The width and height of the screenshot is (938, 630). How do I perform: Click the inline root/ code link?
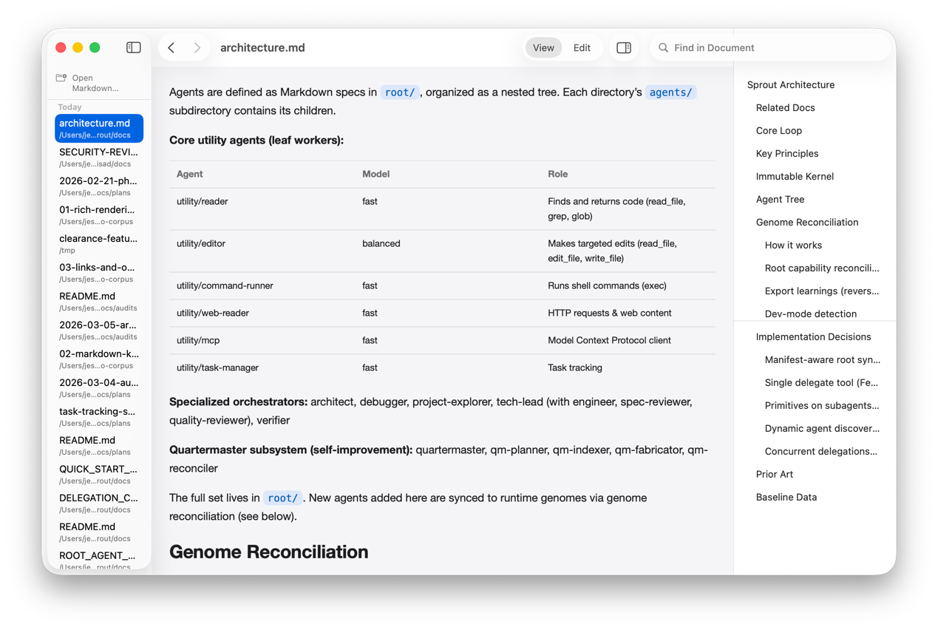(x=400, y=92)
